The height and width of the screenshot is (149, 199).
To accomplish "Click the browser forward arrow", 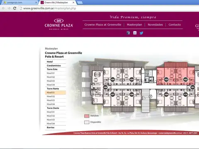I will [9, 8].
